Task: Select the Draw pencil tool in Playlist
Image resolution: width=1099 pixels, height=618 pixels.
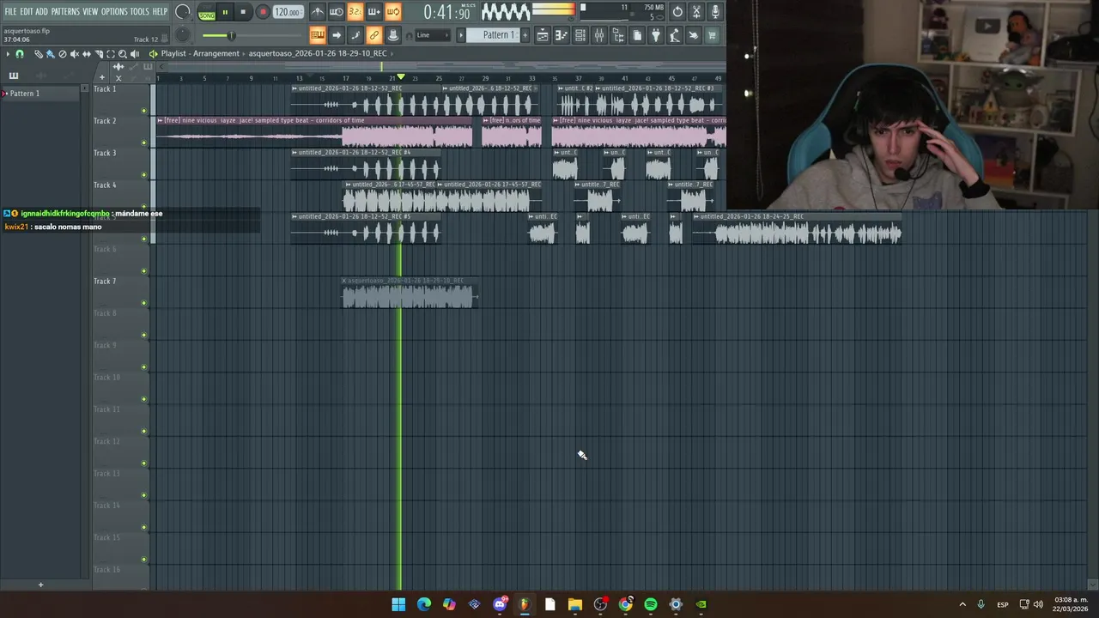Action: (x=39, y=54)
